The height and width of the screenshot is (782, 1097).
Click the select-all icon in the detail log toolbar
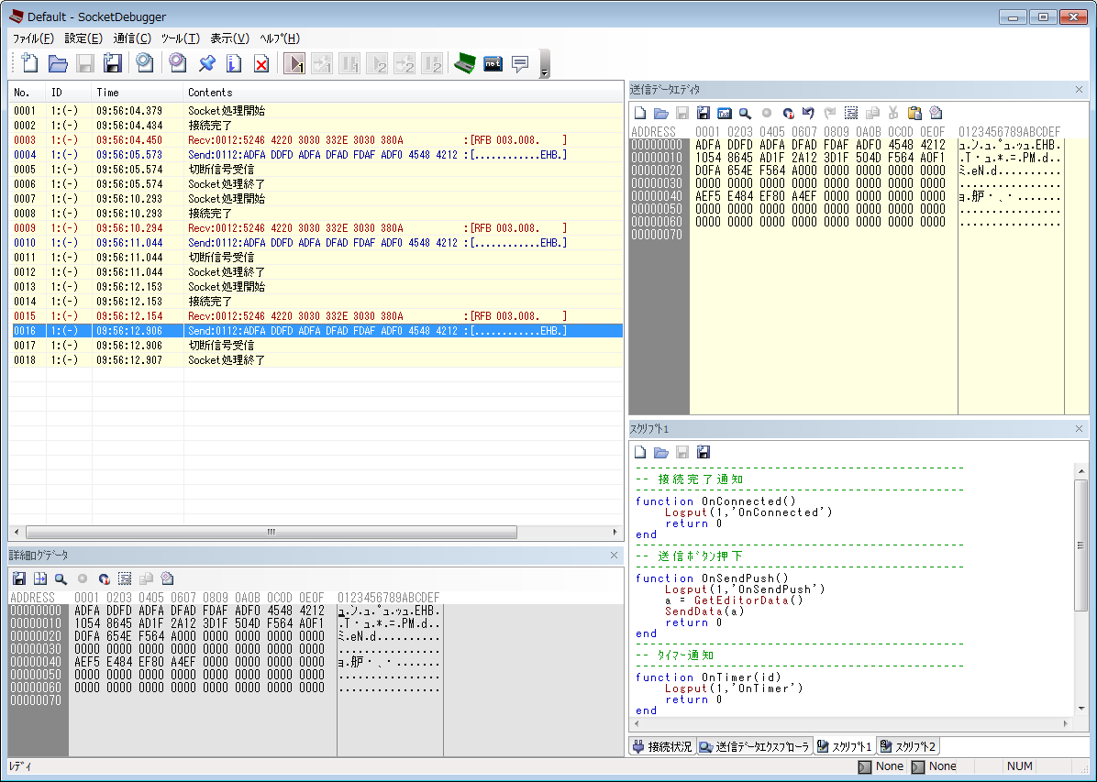tap(125, 578)
